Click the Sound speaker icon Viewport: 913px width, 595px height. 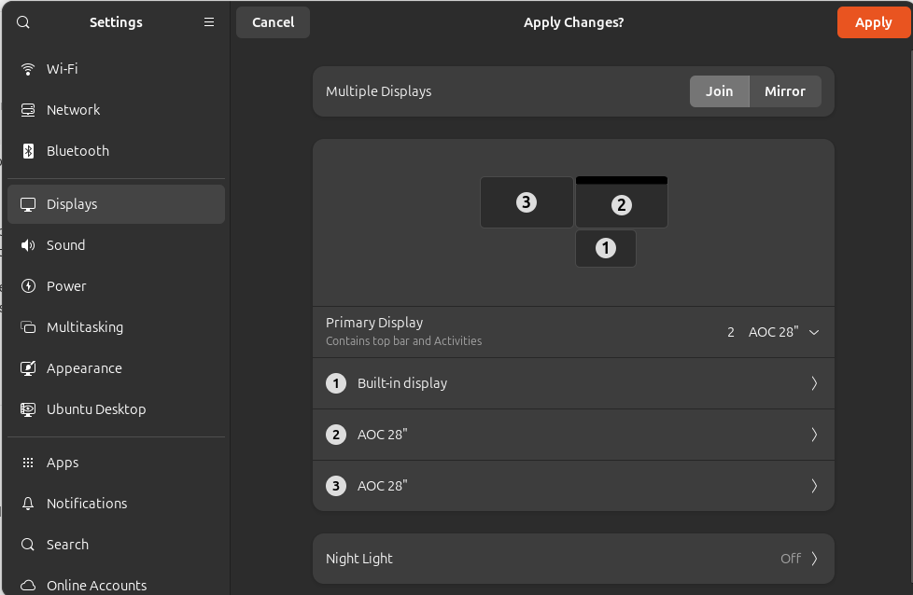pos(28,245)
